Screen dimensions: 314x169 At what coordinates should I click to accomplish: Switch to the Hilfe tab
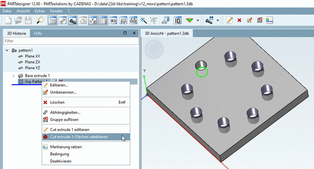(x=38, y=33)
